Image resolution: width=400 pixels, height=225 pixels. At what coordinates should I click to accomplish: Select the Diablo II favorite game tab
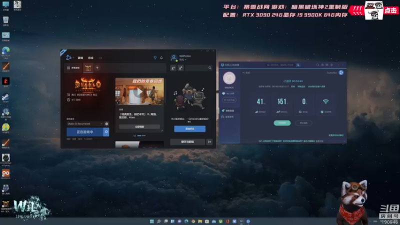pos(88,68)
